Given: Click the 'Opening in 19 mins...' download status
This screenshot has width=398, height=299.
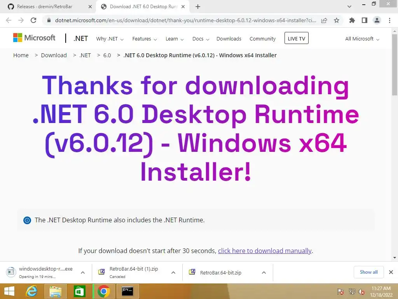Looking at the screenshot, I should (37, 277).
